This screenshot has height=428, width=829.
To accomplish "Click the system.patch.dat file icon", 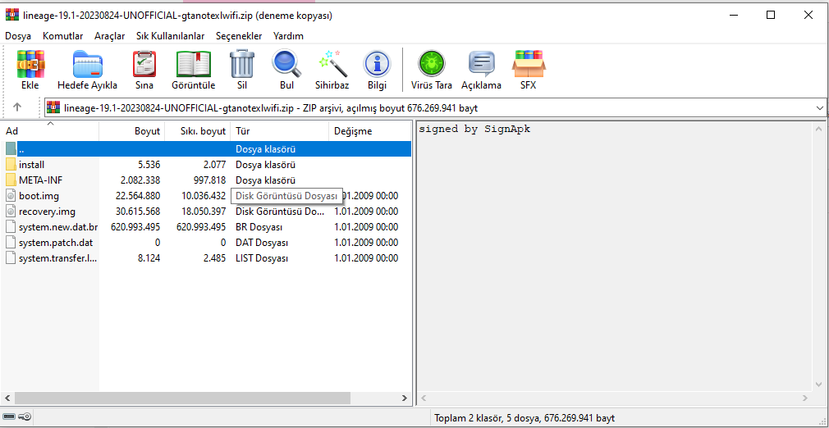I will point(11,243).
